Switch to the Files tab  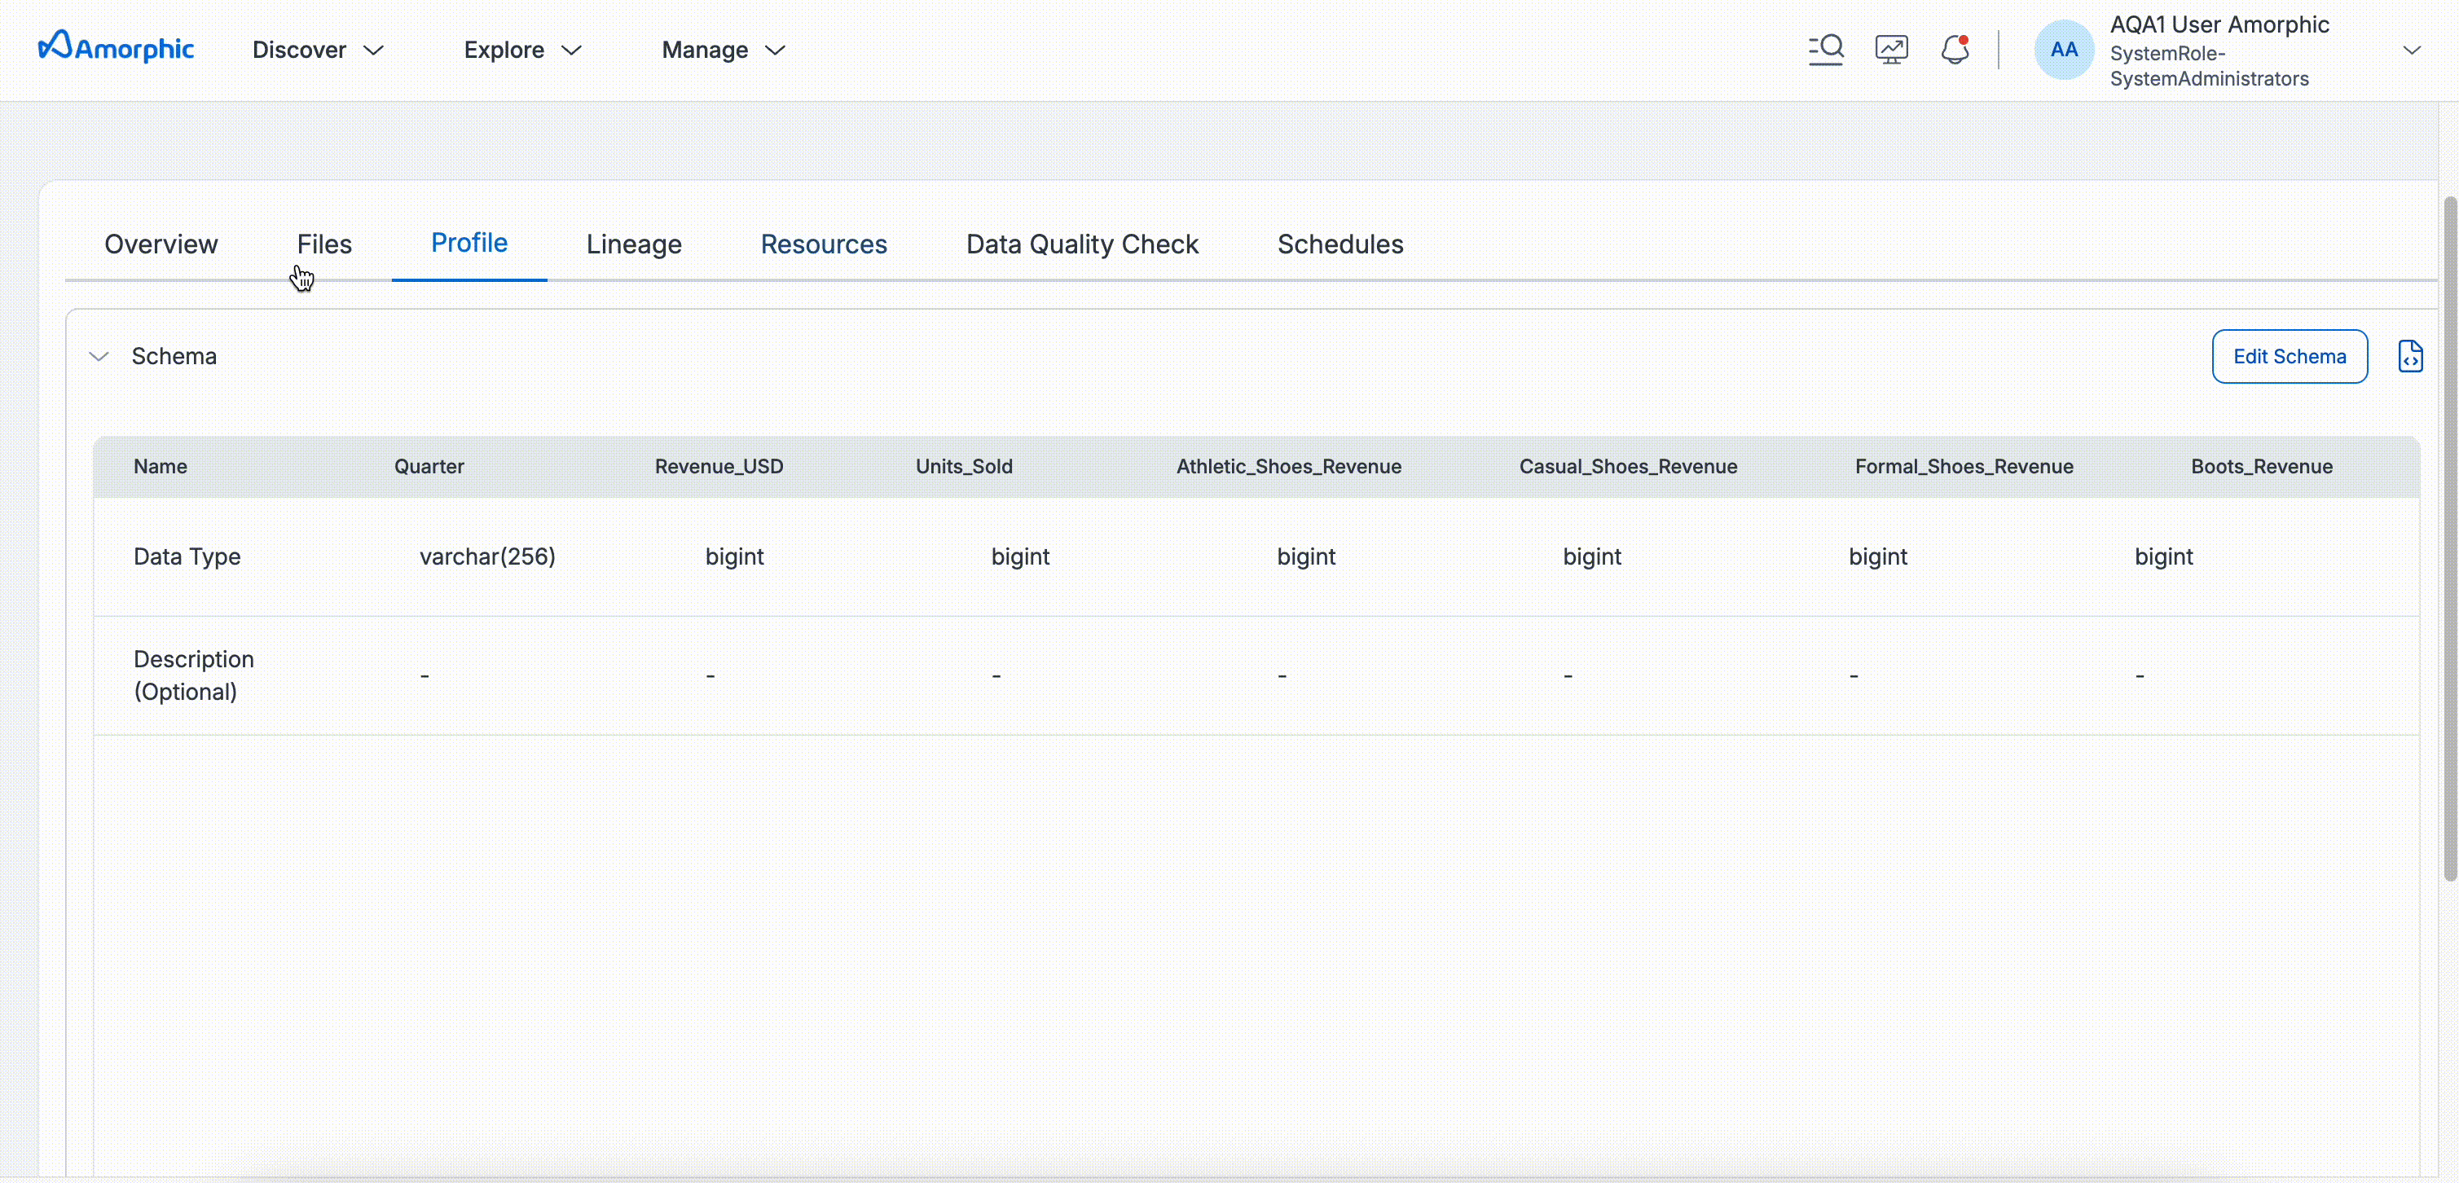pyautogui.click(x=324, y=244)
